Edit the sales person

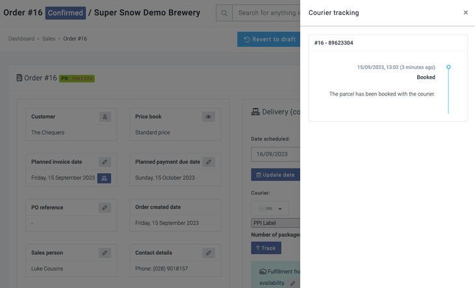105,253
